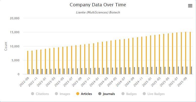Open the chart export hamburger menu
The width and height of the screenshot is (196, 102).
(x=190, y=6)
